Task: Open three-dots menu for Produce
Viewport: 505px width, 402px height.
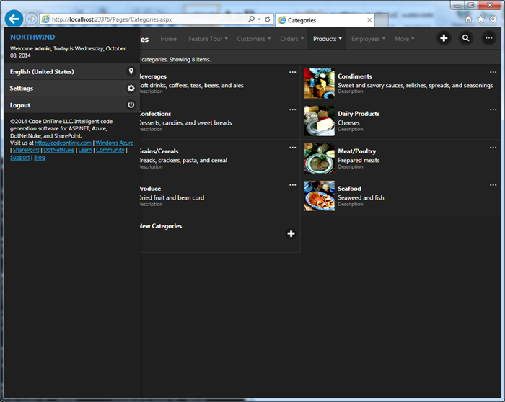Action: pos(292,185)
